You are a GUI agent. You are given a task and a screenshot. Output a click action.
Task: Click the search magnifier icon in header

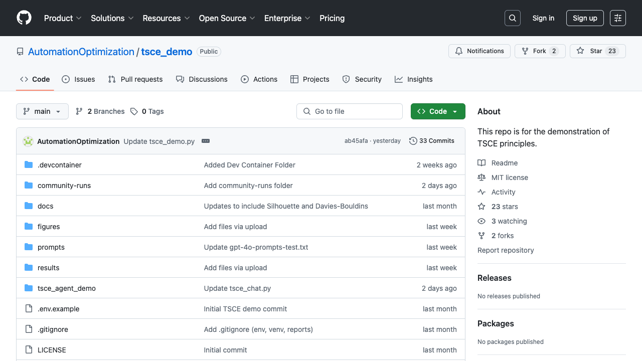(x=513, y=18)
